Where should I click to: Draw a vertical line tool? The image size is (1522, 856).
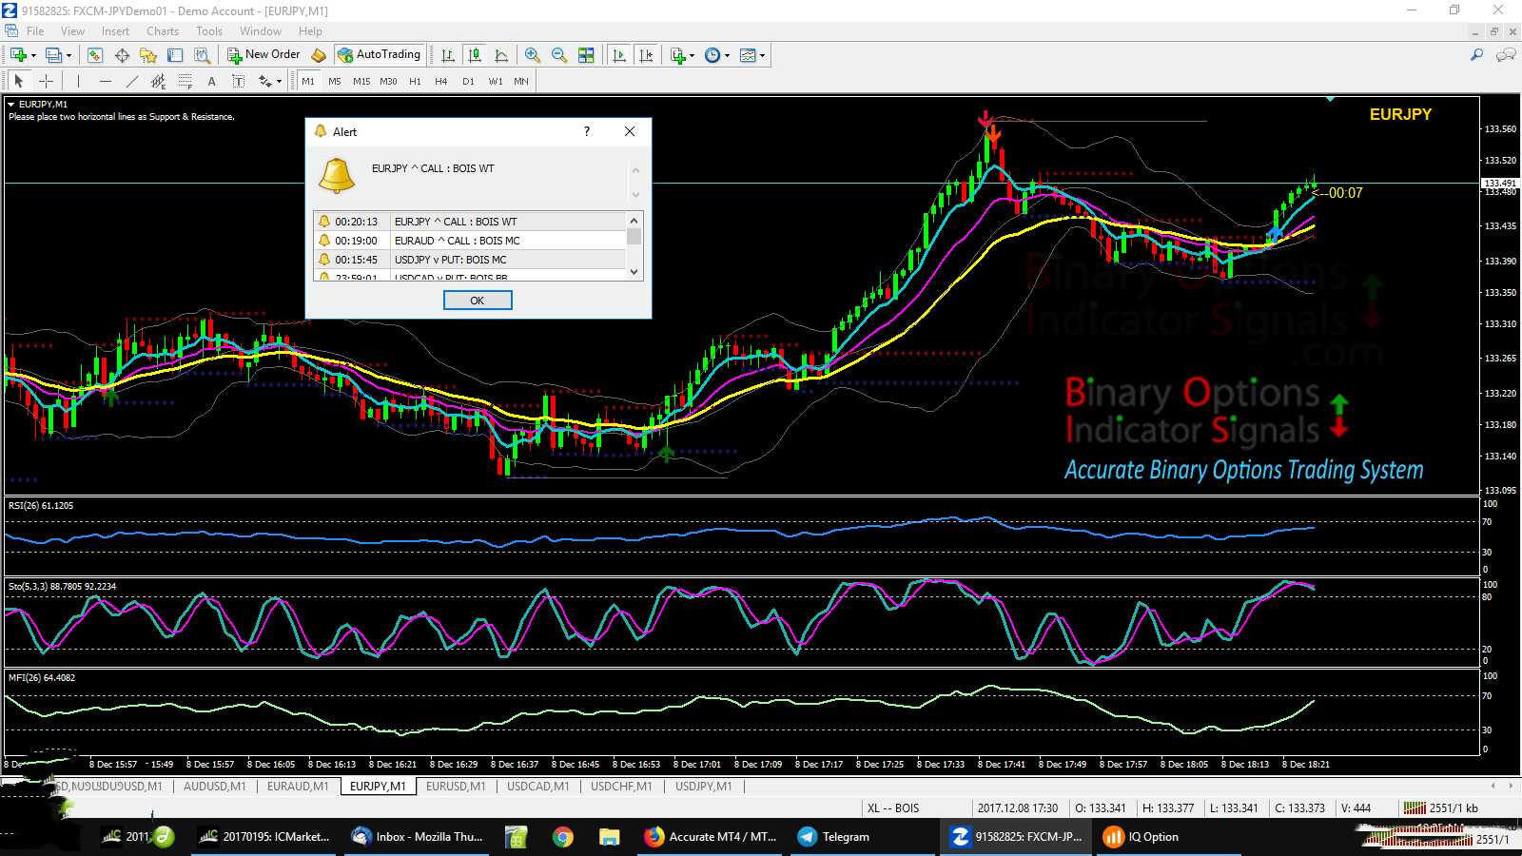(x=78, y=81)
